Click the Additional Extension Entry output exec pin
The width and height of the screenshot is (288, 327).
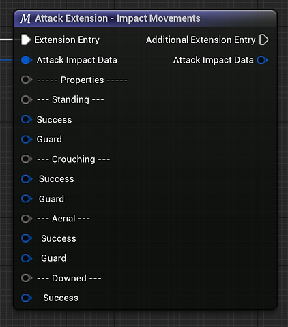point(264,40)
